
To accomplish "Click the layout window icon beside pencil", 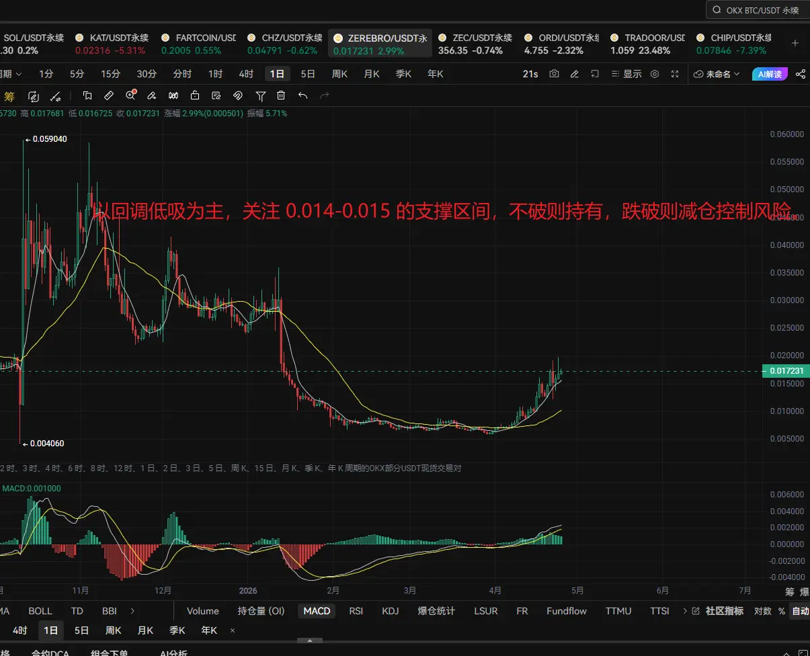I will click(x=595, y=74).
